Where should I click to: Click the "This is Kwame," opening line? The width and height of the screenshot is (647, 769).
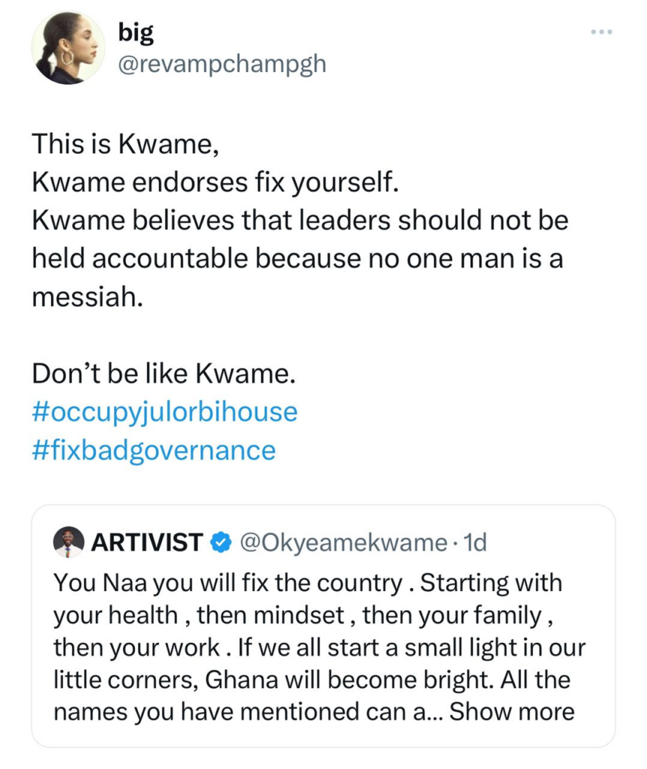(125, 143)
